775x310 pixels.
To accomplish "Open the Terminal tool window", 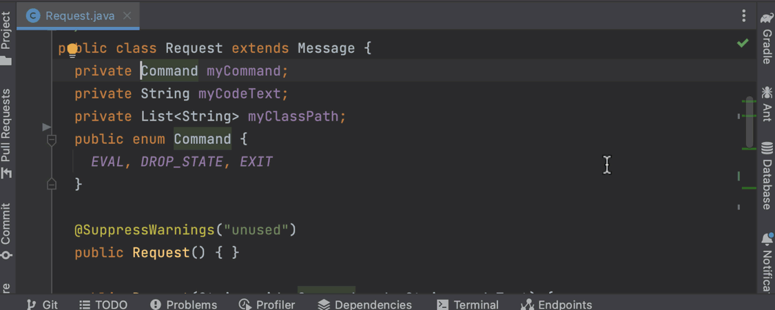I will point(468,304).
